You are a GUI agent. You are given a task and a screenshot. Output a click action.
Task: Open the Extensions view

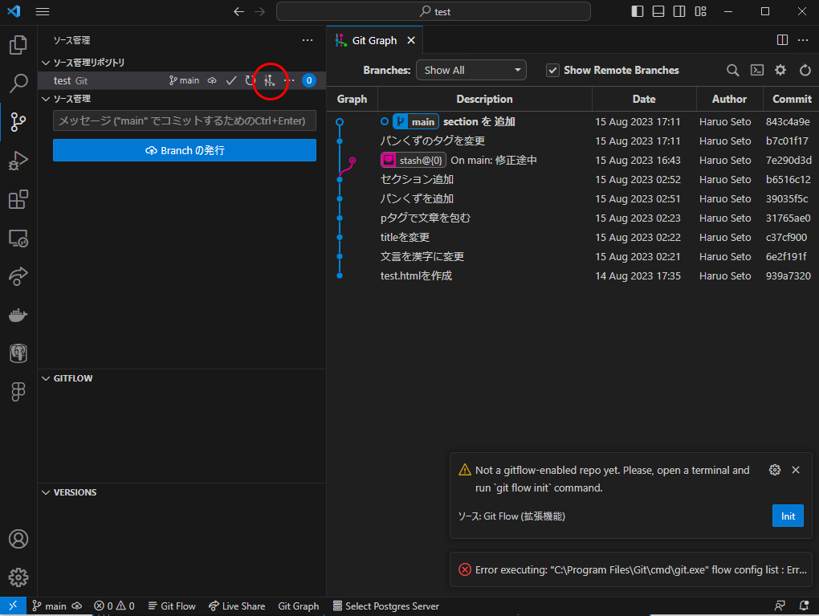pyautogui.click(x=18, y=199)
